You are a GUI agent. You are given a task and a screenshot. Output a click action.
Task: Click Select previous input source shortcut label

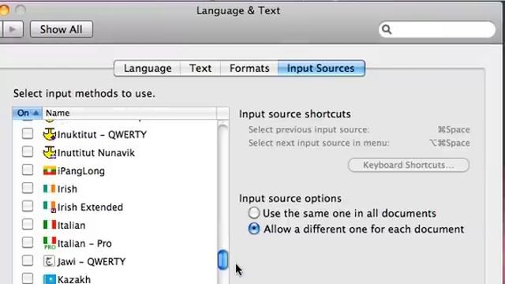[309, 129]
